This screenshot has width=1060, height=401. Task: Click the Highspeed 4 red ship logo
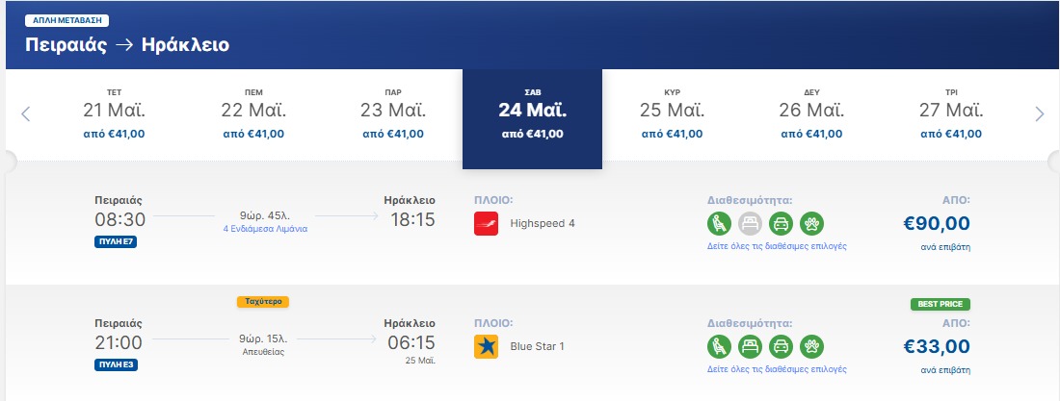(486, 223)
